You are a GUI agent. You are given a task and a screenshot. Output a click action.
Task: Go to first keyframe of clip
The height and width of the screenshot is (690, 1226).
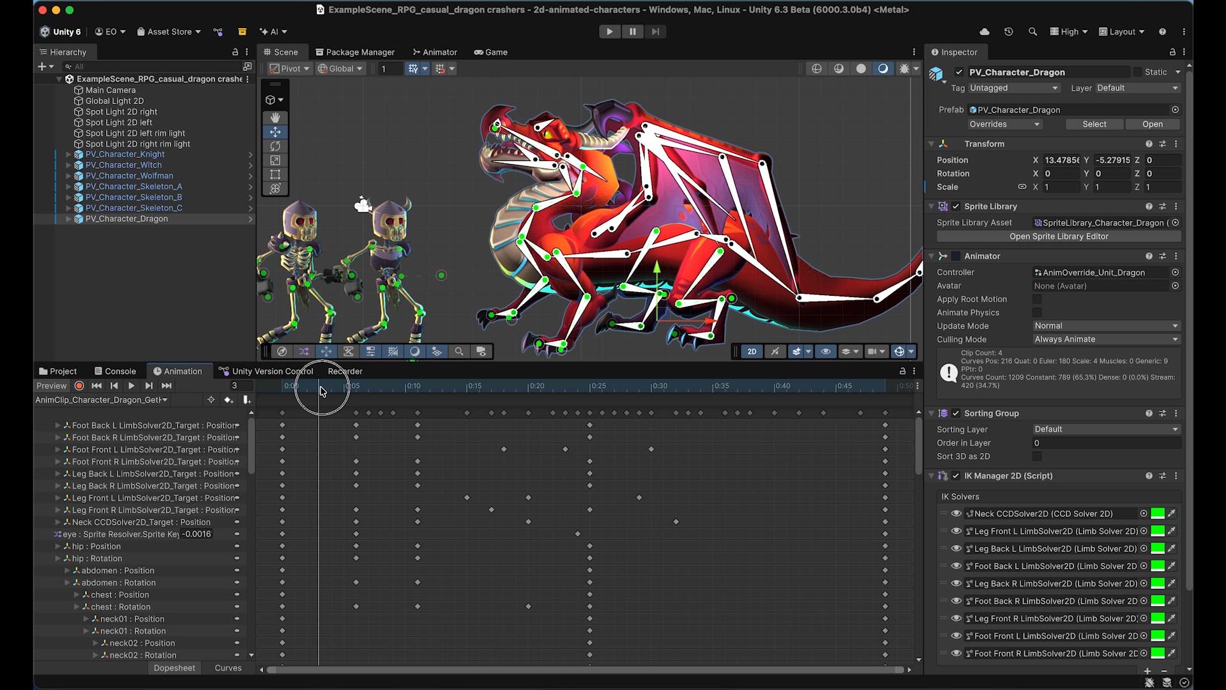(x=96, y=386)
